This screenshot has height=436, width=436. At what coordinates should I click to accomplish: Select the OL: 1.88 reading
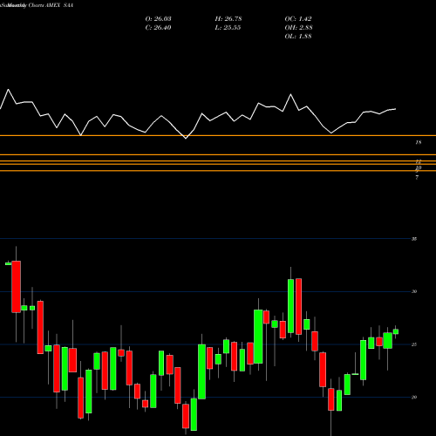click(298, 37)
